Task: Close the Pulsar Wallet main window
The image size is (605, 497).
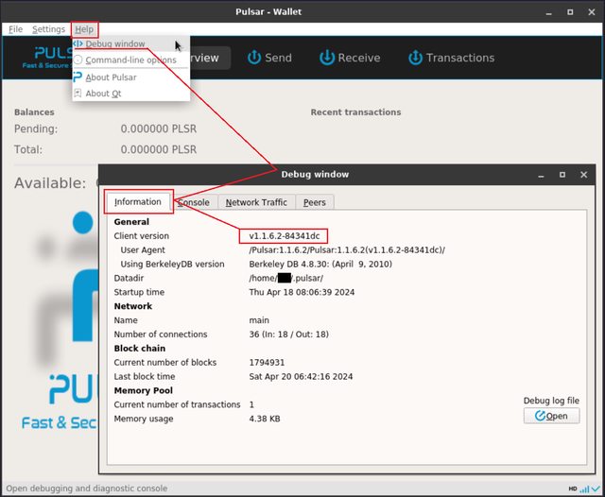Action: pyautogui.click(x=592, y=12)
